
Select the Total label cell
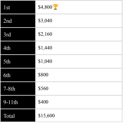tap(18, 116)
